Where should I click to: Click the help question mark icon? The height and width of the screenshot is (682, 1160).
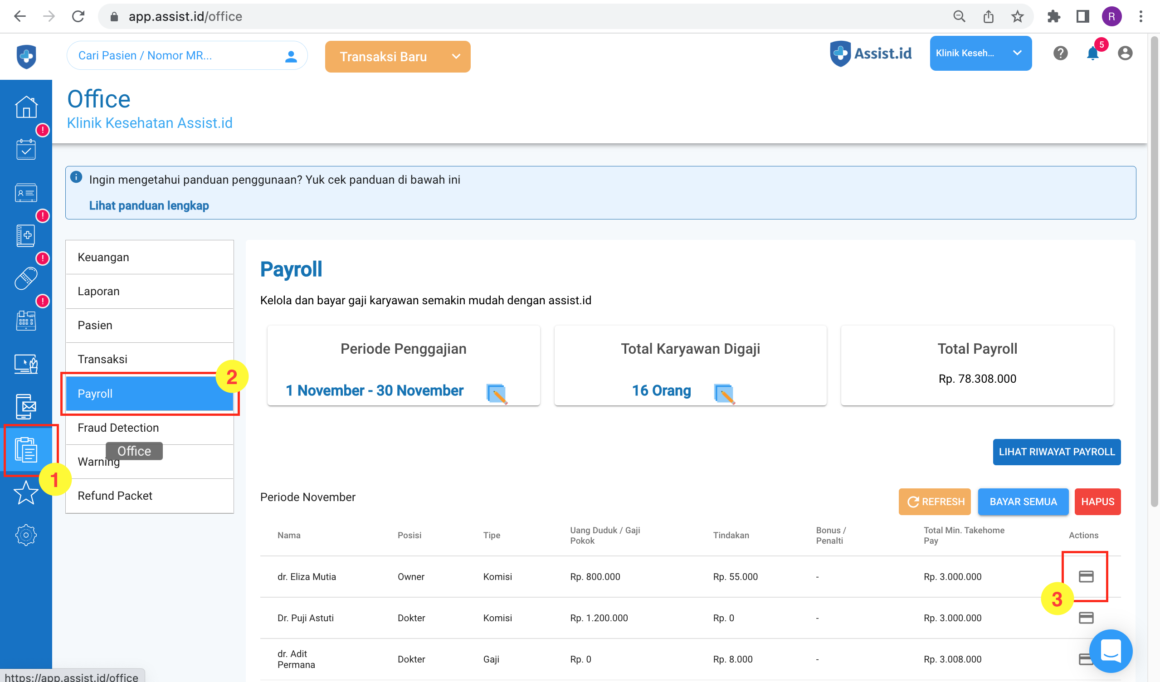[x=1060, y=54]
